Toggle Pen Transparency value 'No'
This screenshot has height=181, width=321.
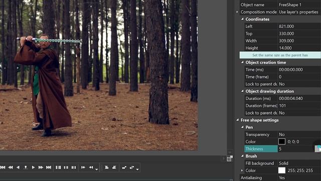tap(299, 134)
